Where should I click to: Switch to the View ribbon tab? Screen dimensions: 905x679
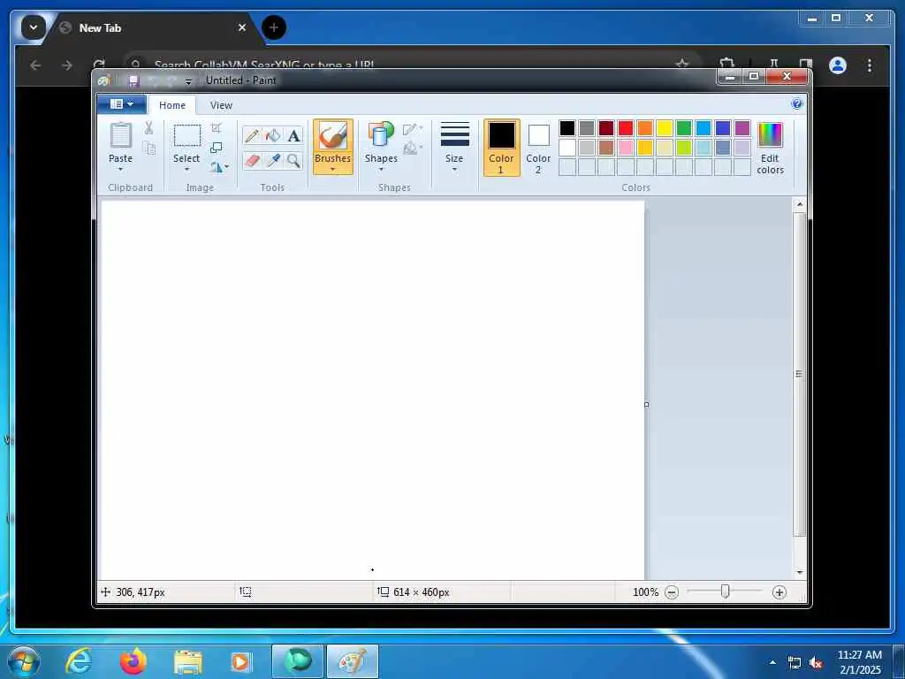coord(221,105)
